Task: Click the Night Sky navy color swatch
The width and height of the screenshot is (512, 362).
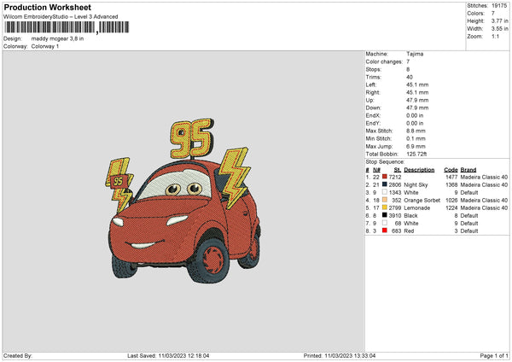Action: click(385, 184)
